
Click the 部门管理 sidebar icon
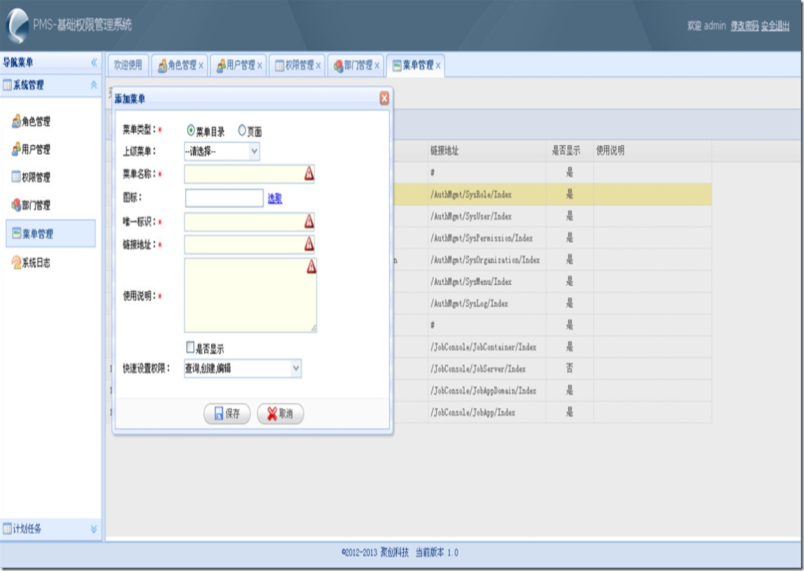click(x=16, y=206)
